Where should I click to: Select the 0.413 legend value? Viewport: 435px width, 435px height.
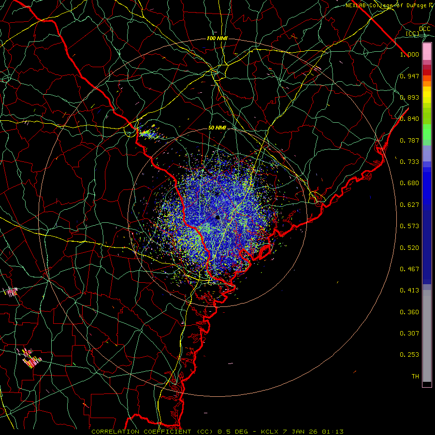[x=409, y=290]
